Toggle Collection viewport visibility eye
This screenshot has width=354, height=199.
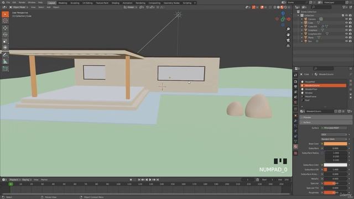point(346,15)
